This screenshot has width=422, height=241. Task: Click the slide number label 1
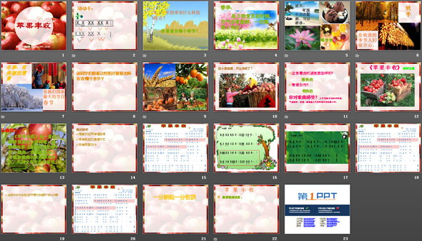pos(63,56)
